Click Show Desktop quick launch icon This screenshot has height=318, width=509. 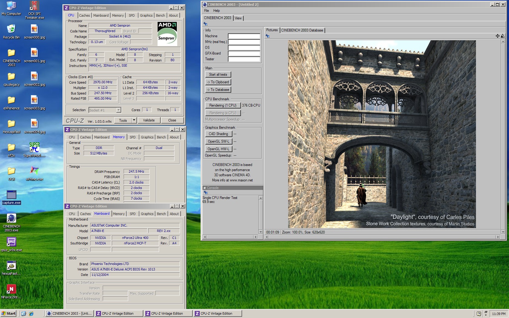pos(24,314)
